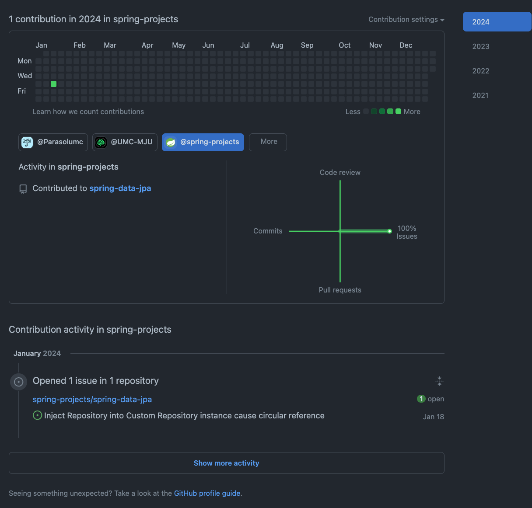Open the More organizations dropdown
This screenshot has width=532, height=508.
tap(268, 142)
